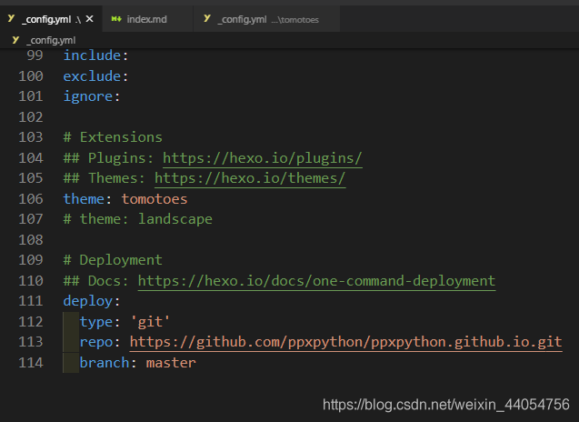
Task: Switch to the index.md tab
Action: pos(147,19)
